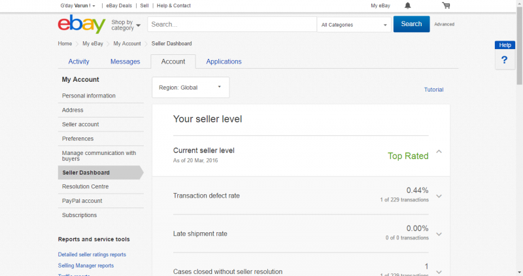
Task: Click the eBay logo
Action: 81,24
